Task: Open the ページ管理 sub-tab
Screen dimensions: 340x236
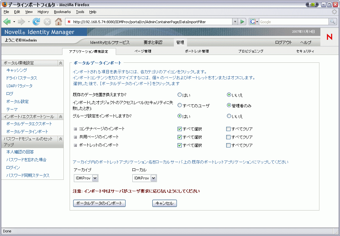Action: click(143, 51)
